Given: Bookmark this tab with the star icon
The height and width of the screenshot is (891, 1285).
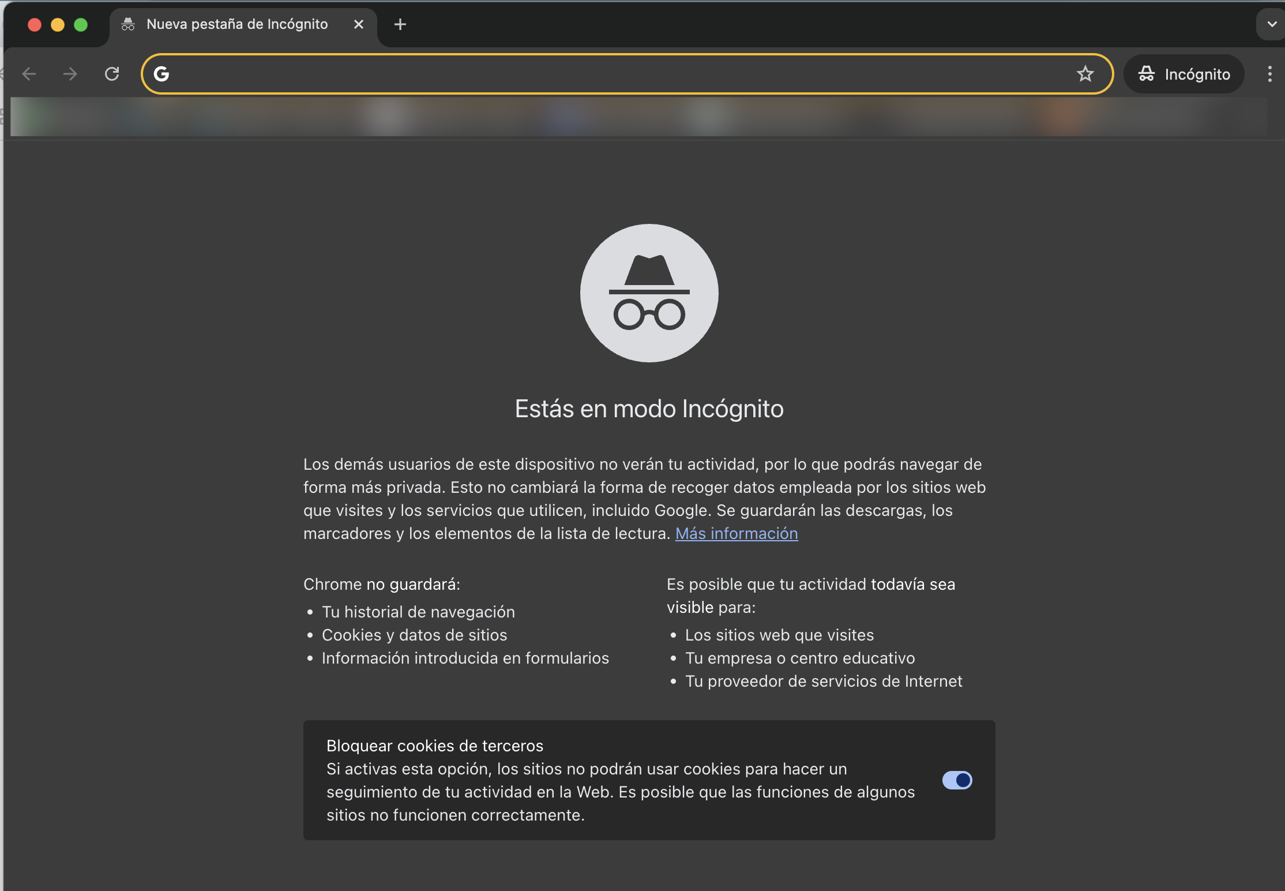Looking at the screenshot, I should point(1085,74).
